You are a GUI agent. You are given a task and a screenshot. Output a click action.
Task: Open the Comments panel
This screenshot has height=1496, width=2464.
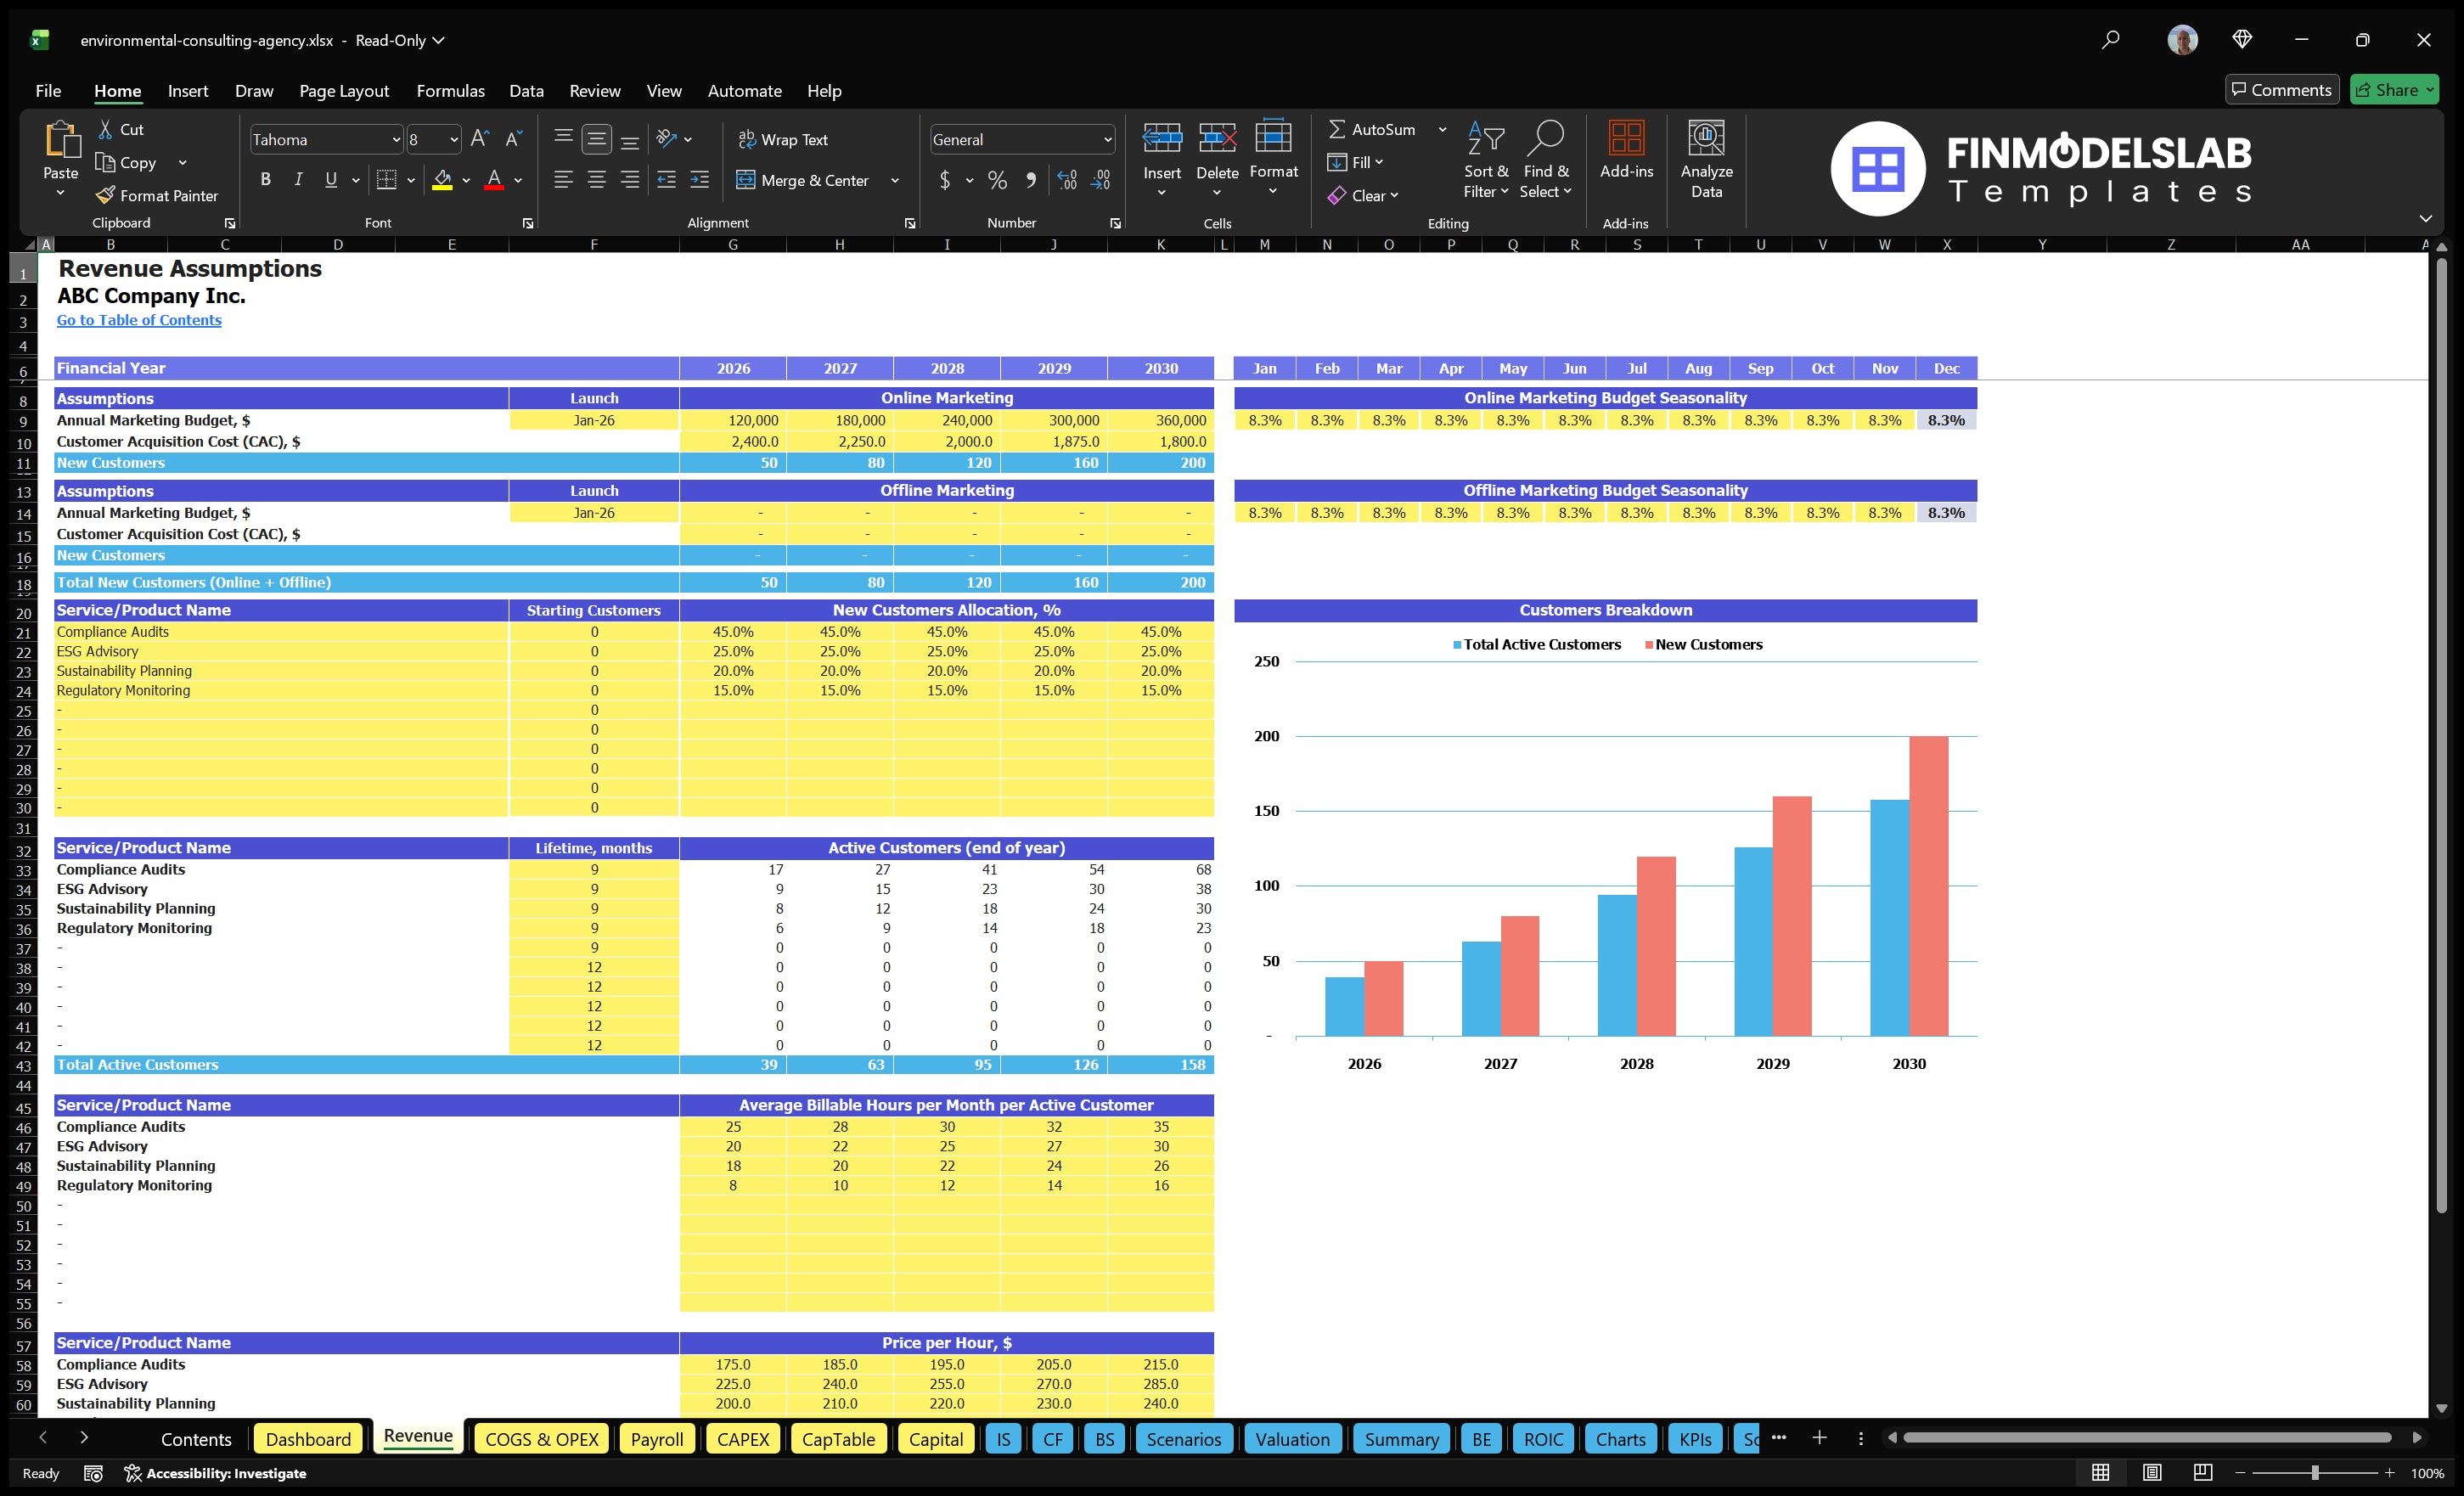pyautogui.click(x=2282, y=89)
